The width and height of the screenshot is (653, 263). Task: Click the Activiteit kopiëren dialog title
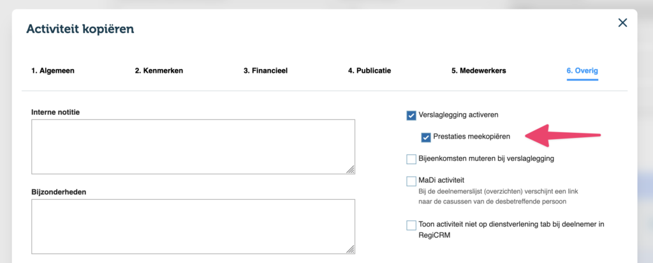[x=80, y=29]
